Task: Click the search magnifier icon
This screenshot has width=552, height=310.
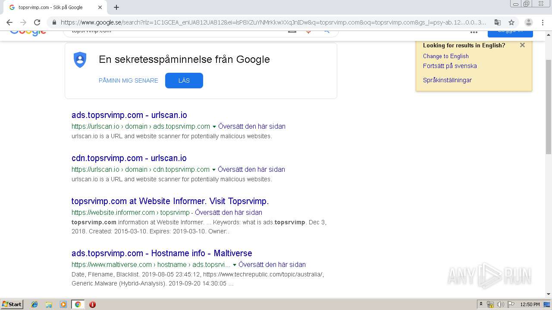Action: tap(326, 31)
